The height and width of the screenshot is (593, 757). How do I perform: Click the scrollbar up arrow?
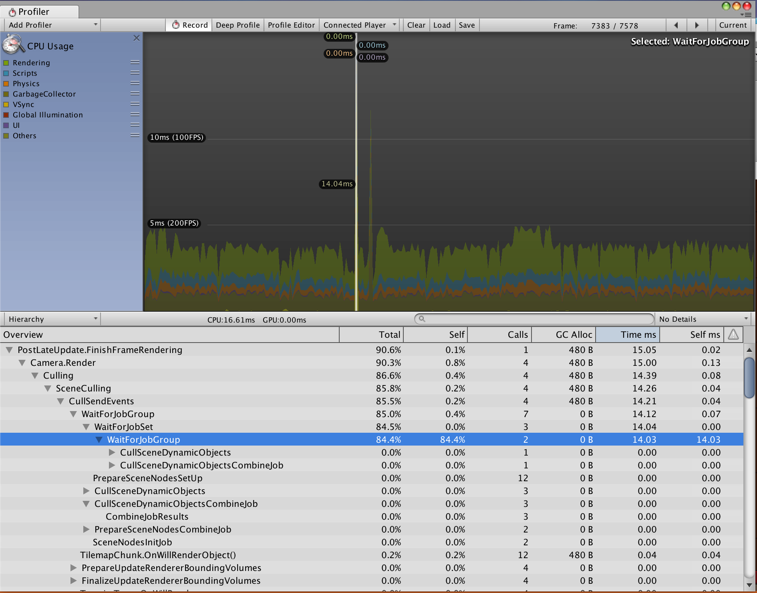click(x=749, y=350)
